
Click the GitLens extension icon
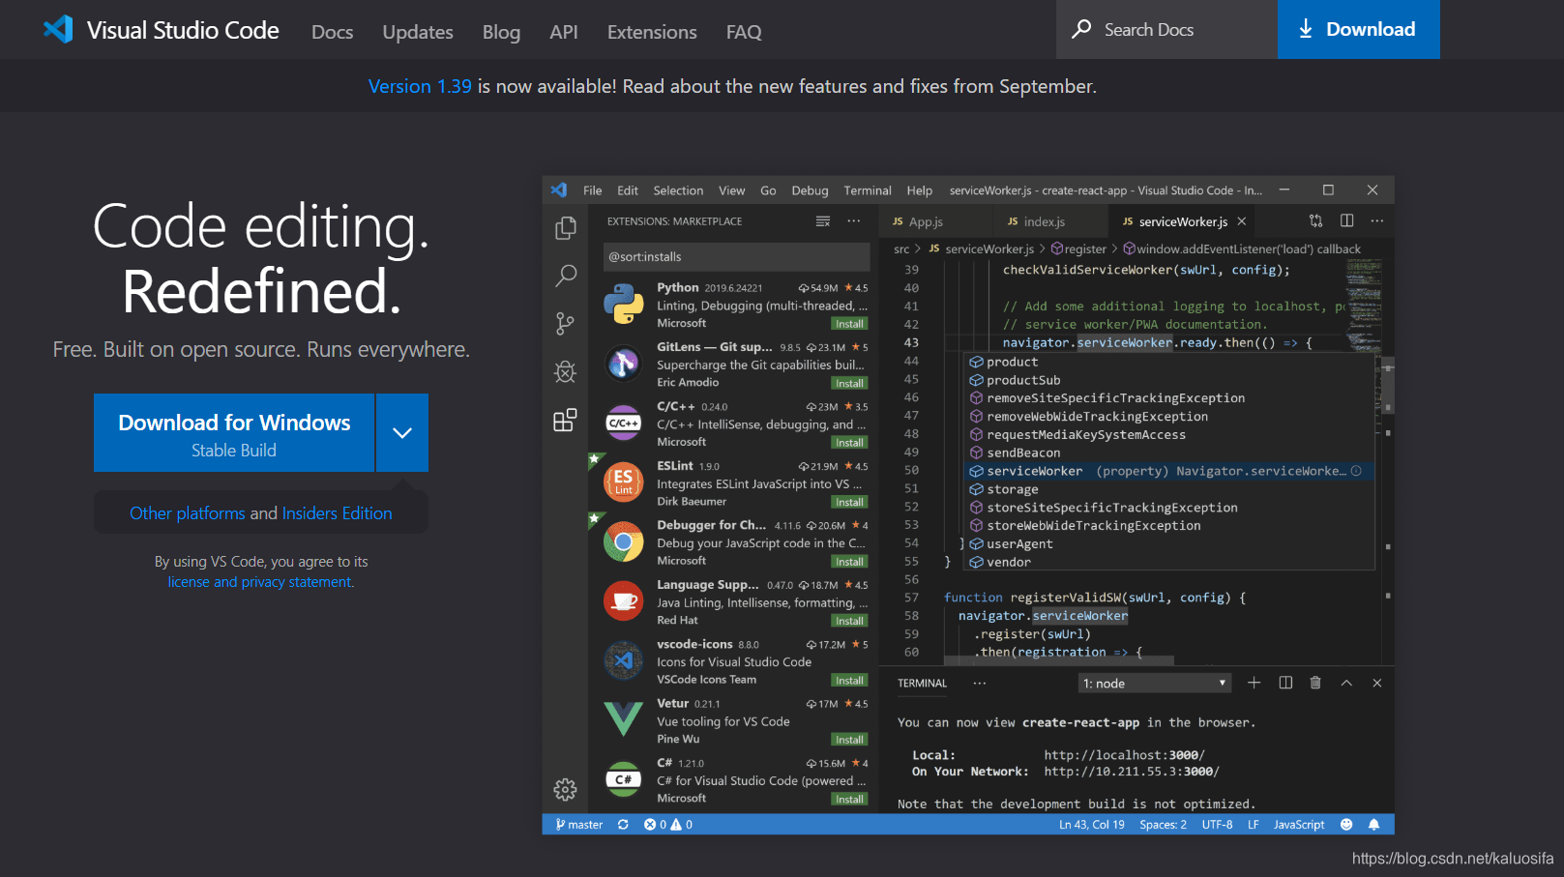point(624,364)
